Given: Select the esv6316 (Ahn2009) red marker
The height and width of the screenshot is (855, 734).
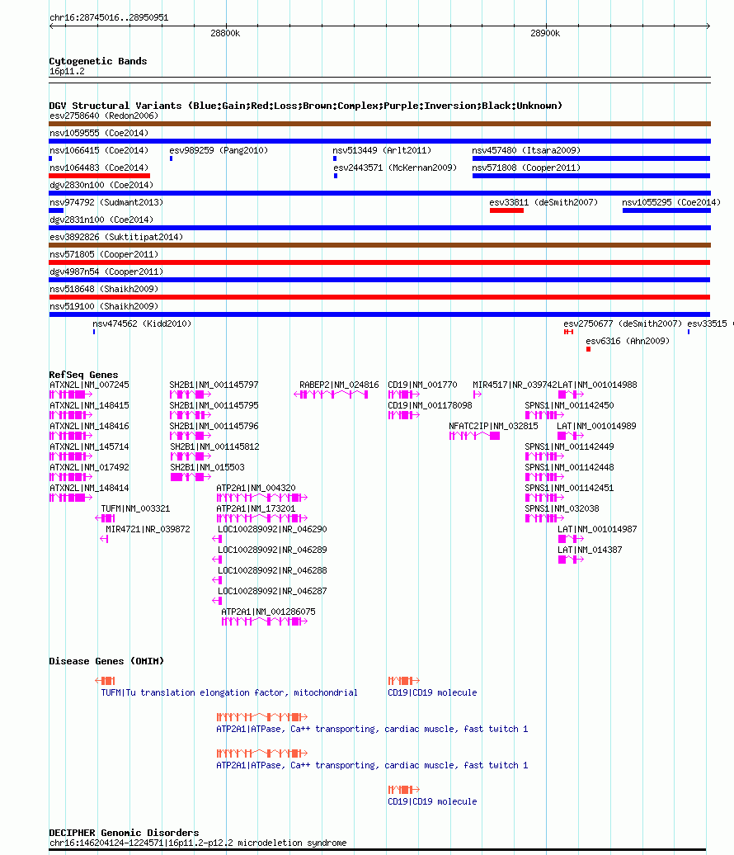Looking at the screenshot, I should (589, 349).
